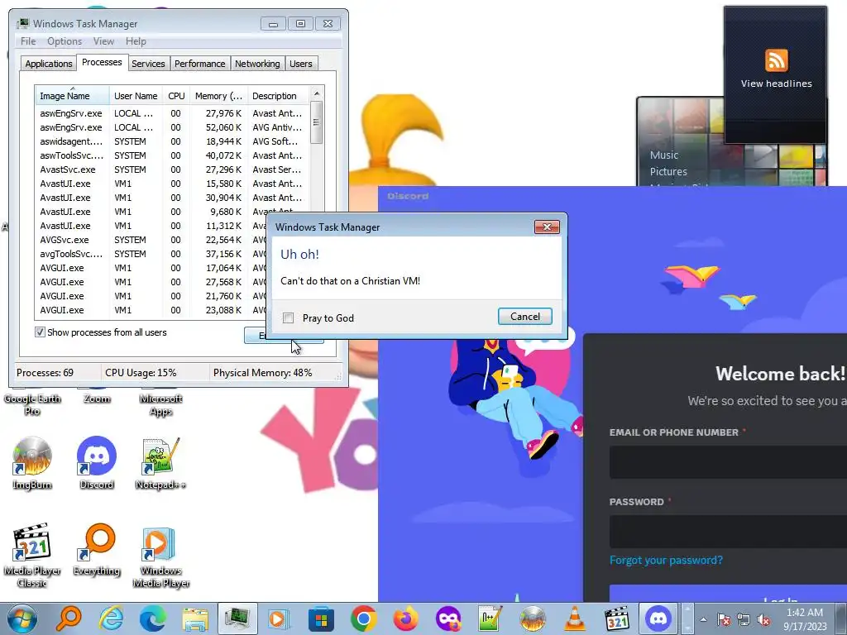The image size is (847, 635).
Task: Open the network tray icon
Action: [744, 619]
